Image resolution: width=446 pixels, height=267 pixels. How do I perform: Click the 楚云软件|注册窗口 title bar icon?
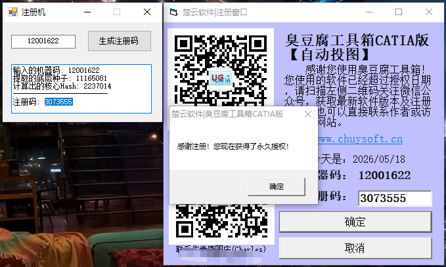click(x=173, y=12)
